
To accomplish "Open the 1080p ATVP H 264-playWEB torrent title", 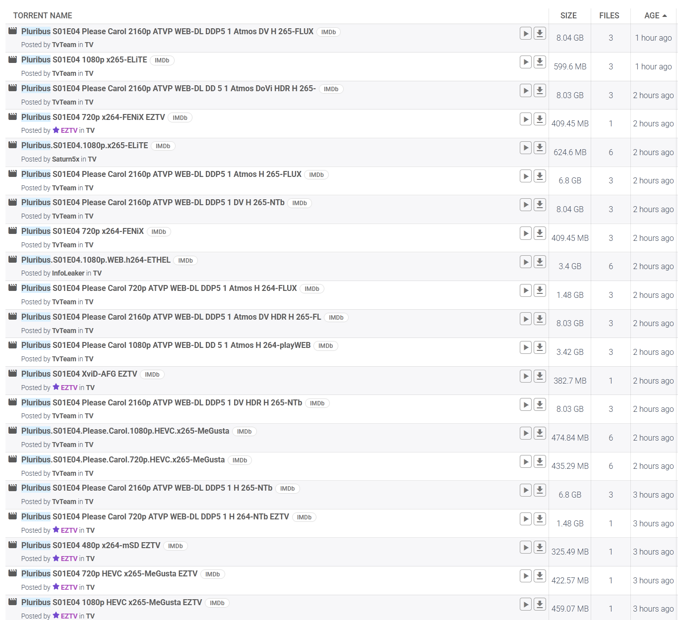I will (x=166, y=345).
